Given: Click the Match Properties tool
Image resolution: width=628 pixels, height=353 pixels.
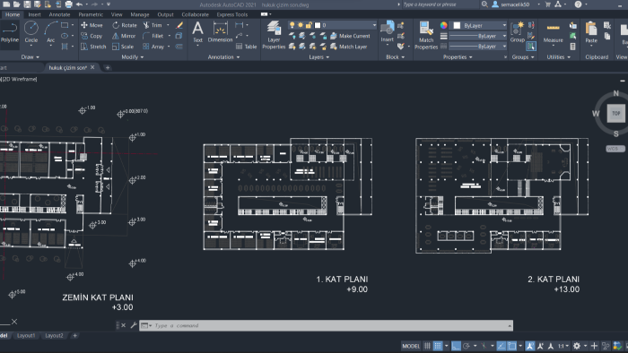Looking at the screenshot, I should pos(426,35).
